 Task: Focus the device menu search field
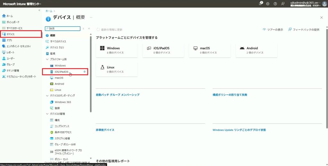tap(63, 29)
